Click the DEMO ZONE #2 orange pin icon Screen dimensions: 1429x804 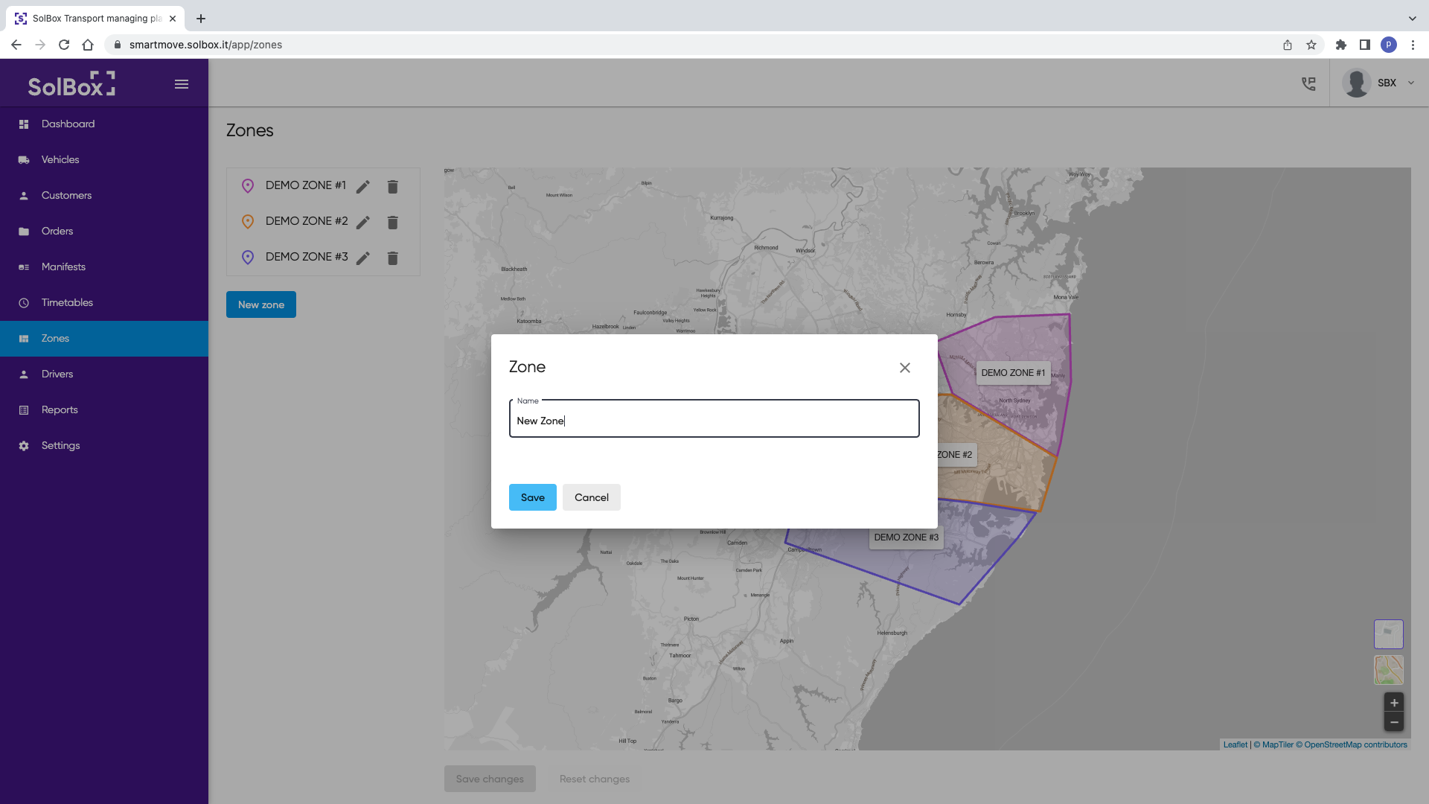[248, 222]
